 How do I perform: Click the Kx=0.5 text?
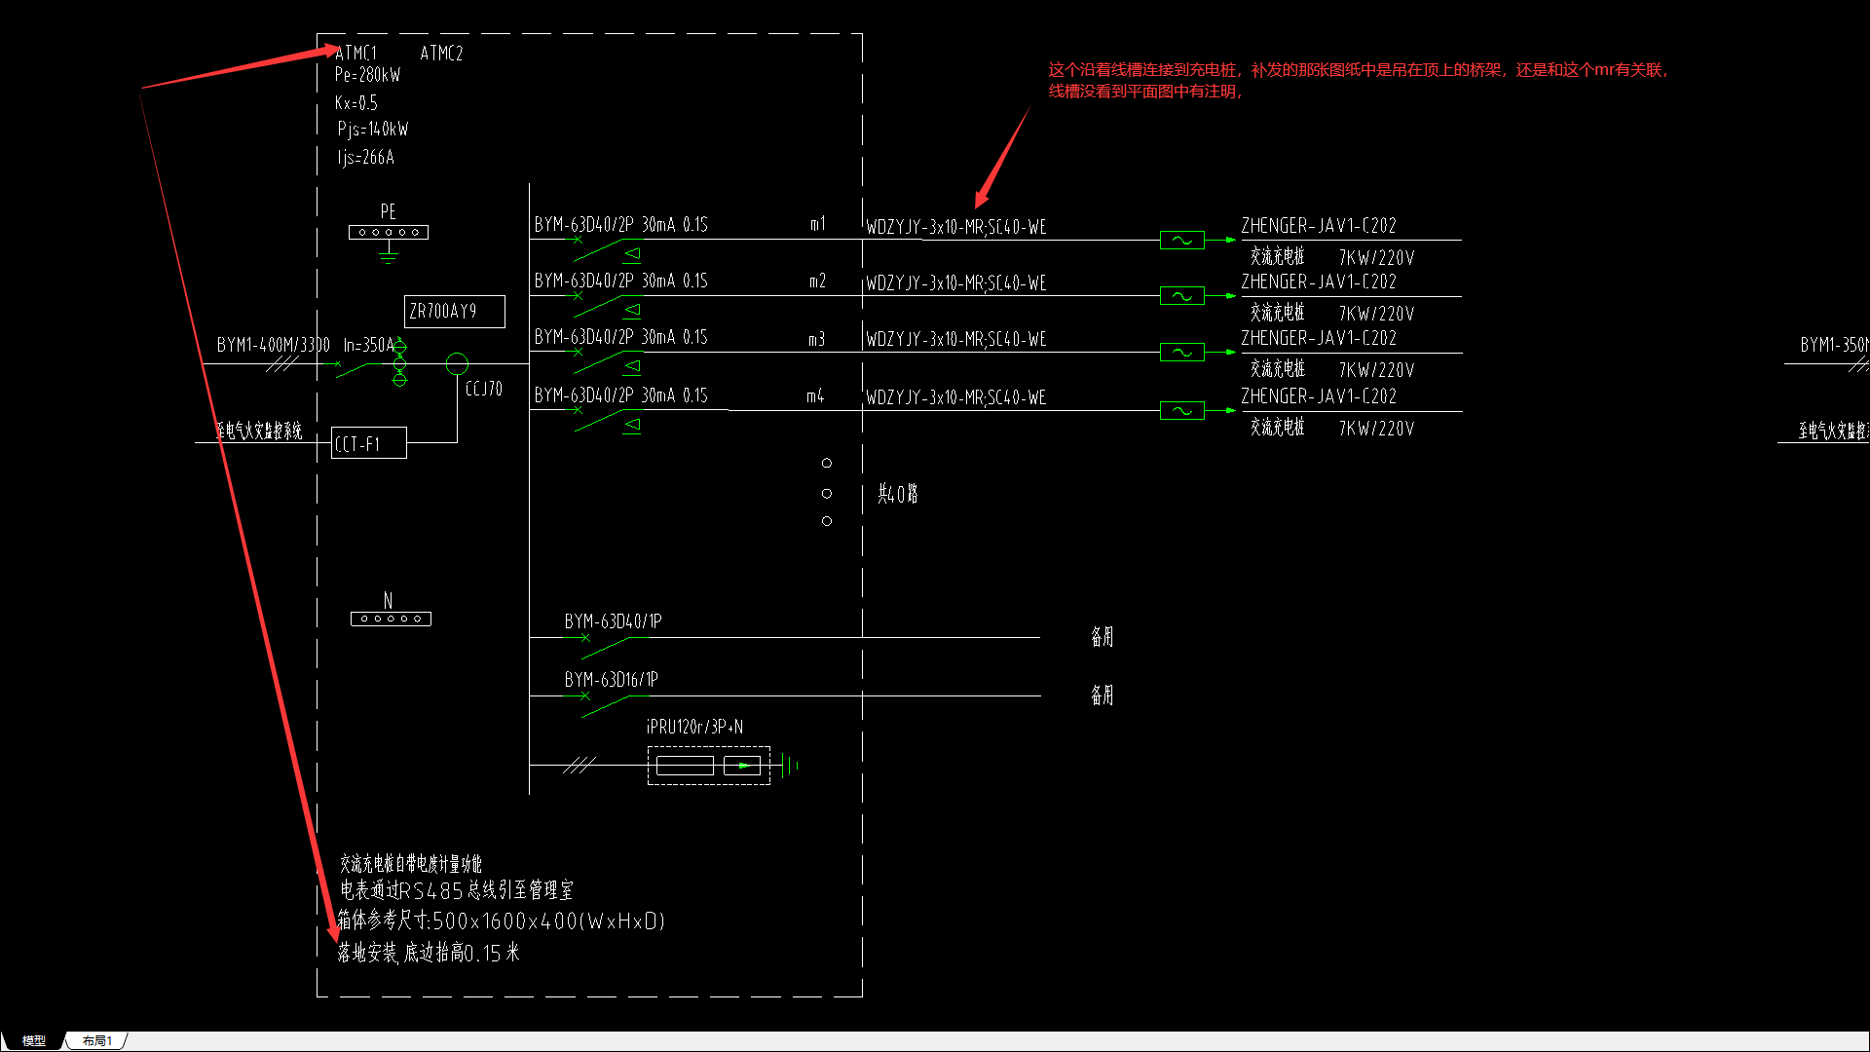pos(355,103)
